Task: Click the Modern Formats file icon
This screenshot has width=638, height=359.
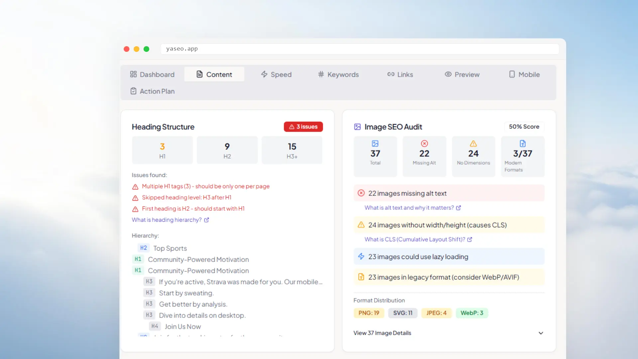Action: coord(522,144)
